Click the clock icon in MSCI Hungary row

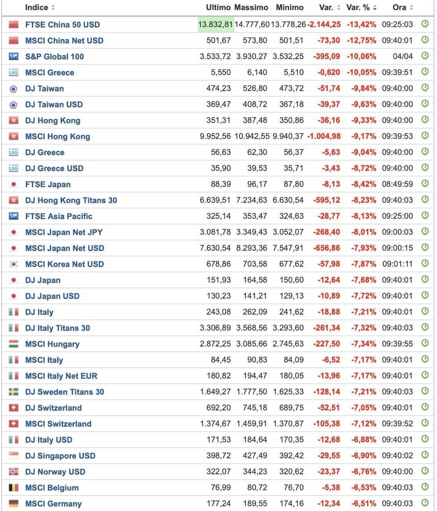425,343
